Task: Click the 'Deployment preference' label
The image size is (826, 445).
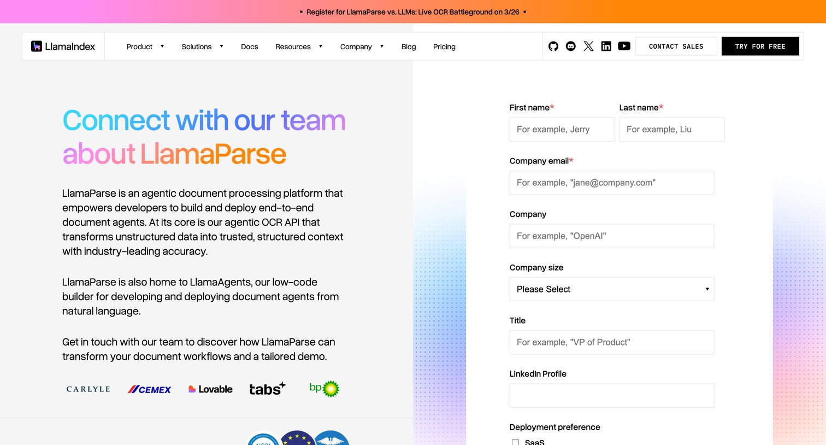Action: coord(554,427)
